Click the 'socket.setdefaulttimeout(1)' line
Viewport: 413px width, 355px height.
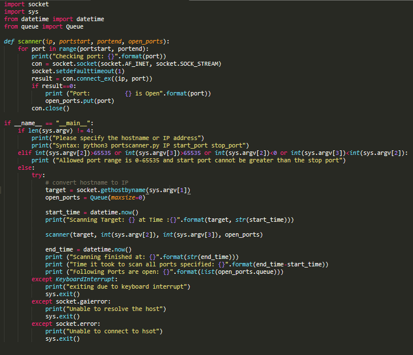(78, 71)
